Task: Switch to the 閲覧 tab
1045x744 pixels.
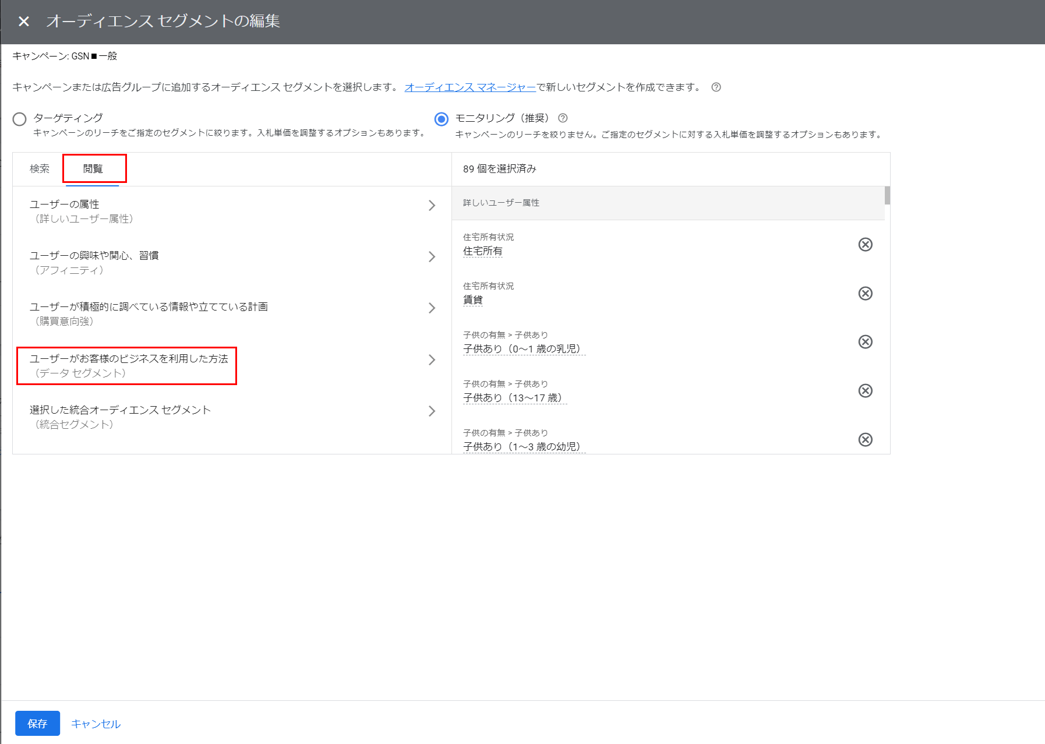Action: [x=93, y=169]
